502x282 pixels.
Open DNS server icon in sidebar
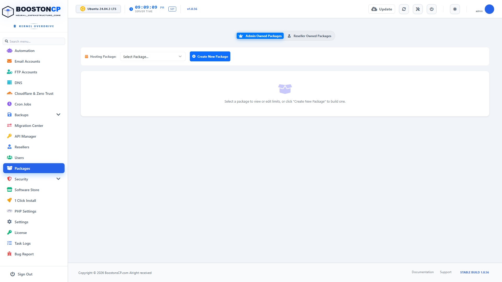[9, 83]
